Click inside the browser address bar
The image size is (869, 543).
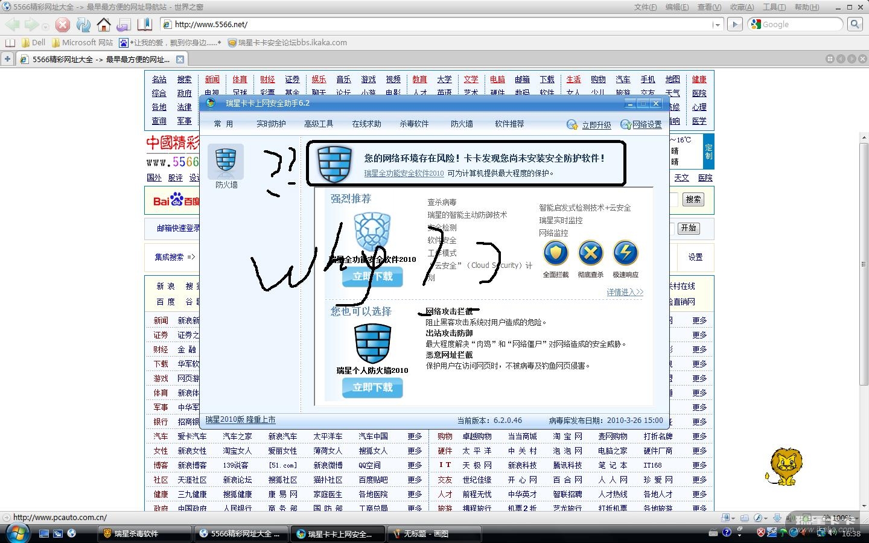point(441,25)
